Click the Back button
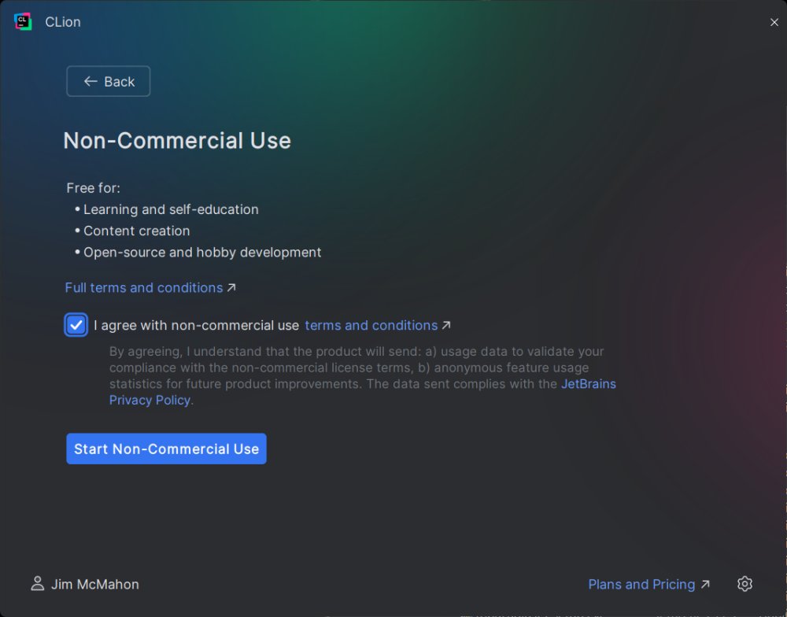 click(x=109, y=81)
